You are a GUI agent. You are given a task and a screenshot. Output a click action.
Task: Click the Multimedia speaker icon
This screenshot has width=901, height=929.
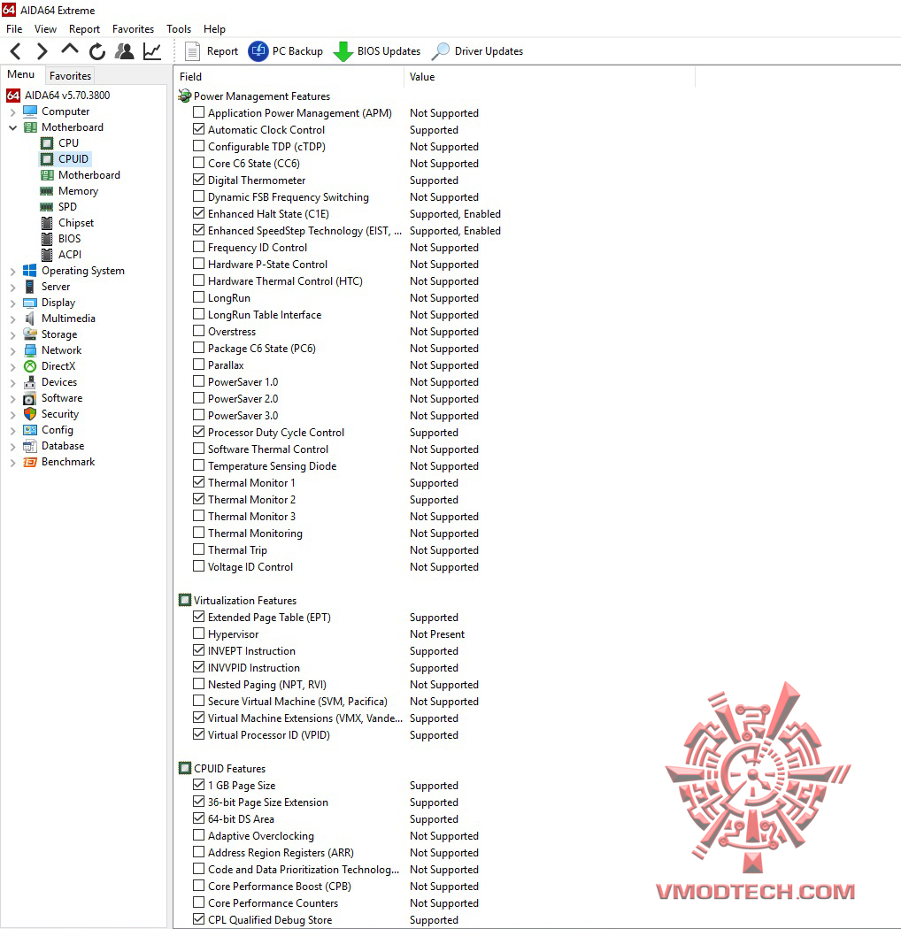tap(29, 319)
